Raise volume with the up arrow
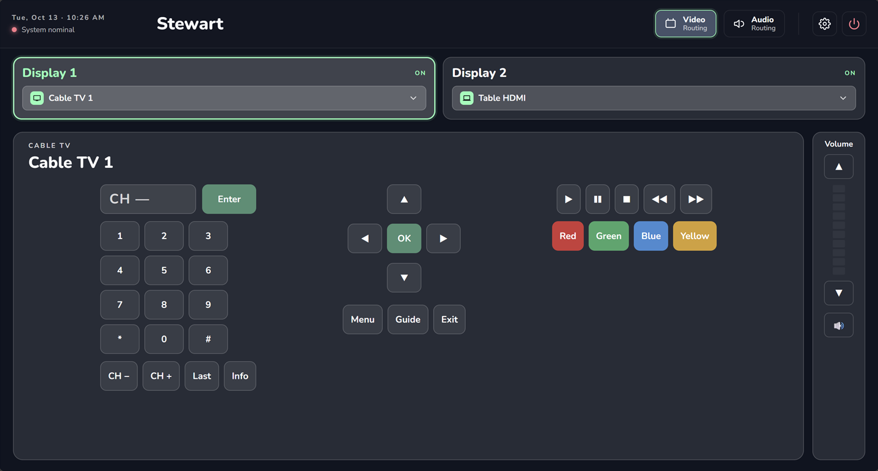878x471 pixels. [x=839, y=167]
